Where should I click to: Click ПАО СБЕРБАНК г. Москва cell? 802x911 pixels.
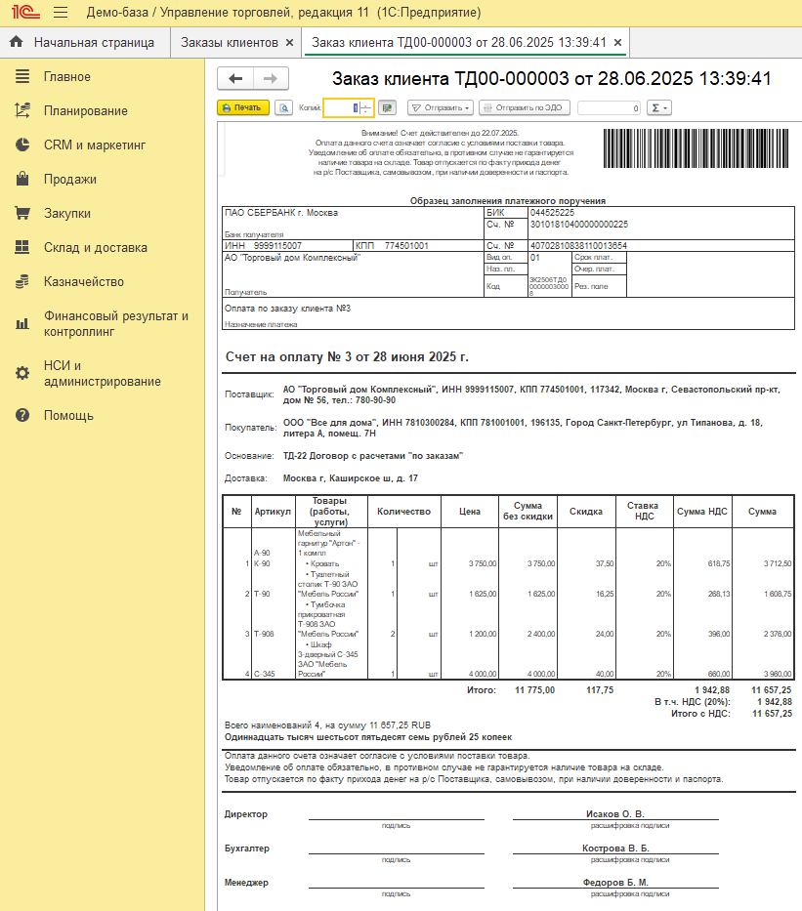pos(281,213)
